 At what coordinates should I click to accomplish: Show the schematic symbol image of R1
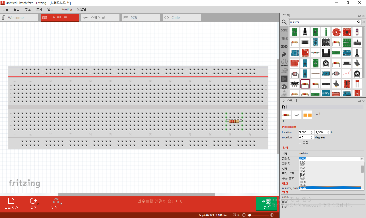pyautogui.click(x=297, y=115)
